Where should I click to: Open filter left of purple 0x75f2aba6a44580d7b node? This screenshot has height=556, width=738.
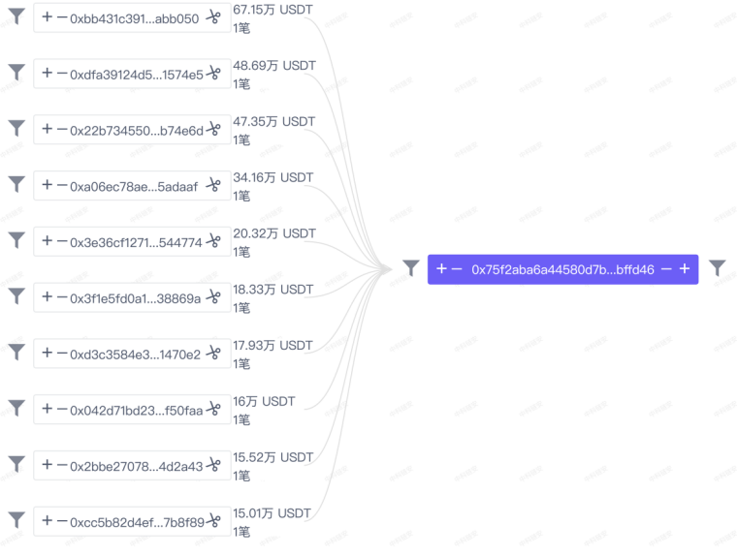point(411,268)
